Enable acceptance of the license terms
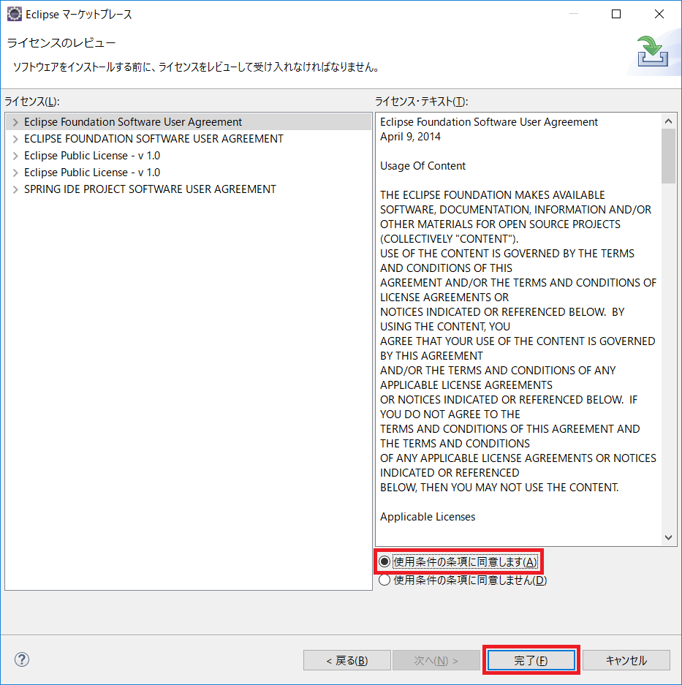 point(385,561)
